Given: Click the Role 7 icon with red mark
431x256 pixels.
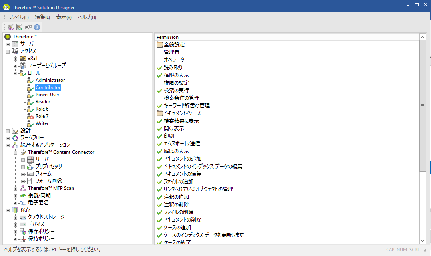Looking at the screenshot, I should (x=30, y=116).
